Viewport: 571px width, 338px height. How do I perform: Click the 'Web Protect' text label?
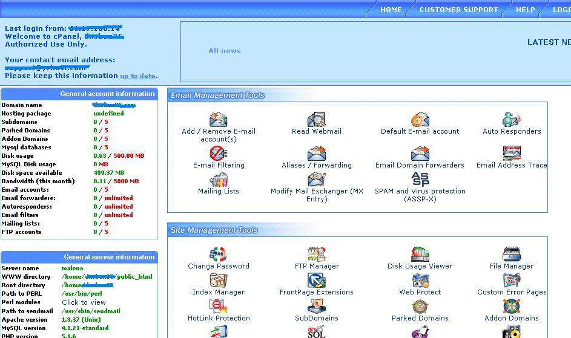pyautogui.click(x=420, y=292)
